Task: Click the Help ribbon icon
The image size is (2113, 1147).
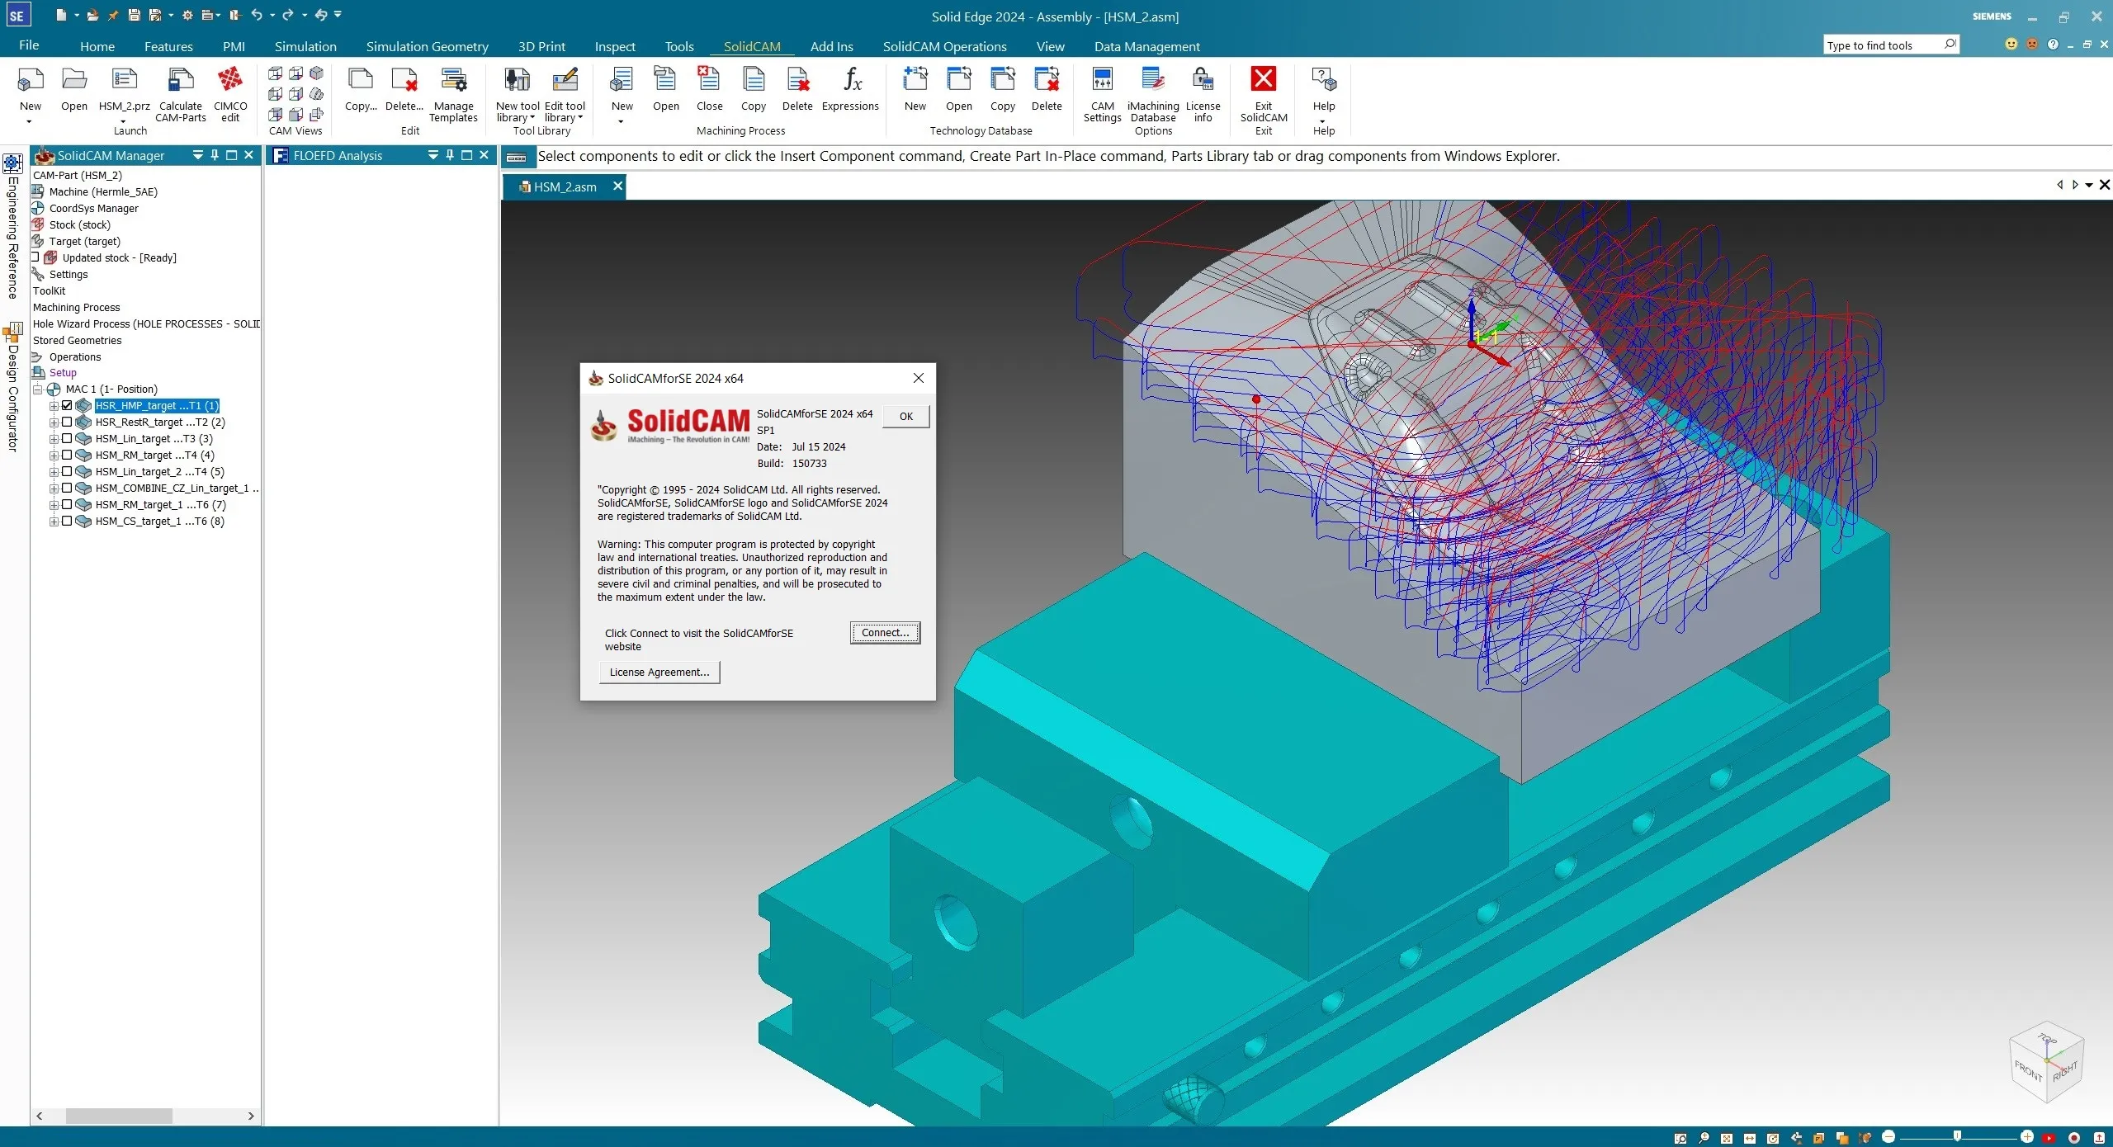Action: point(1324,79)
